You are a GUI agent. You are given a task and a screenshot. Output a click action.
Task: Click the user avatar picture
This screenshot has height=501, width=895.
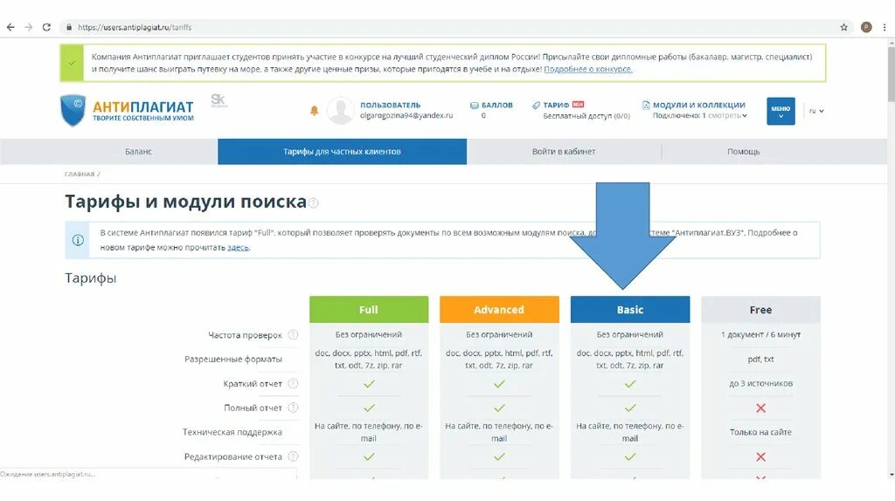(340, 111)
